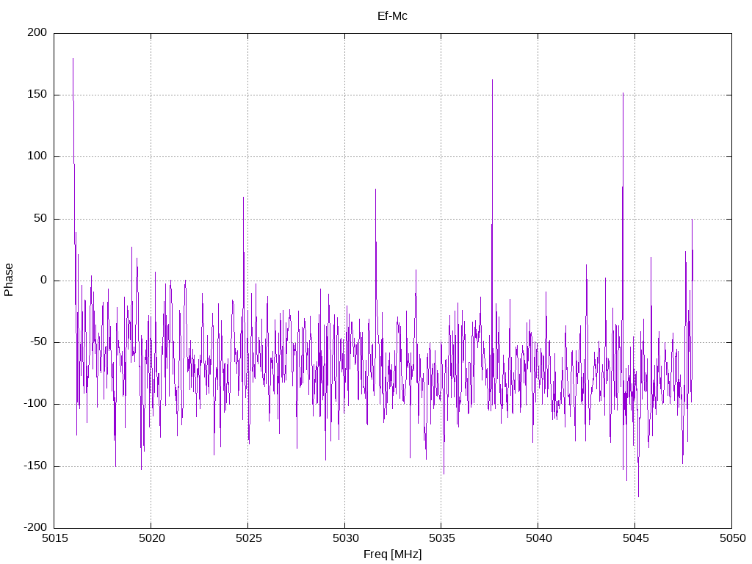Image resolution: width=752 pixels, height=564 pixels.
Task: Click the x-axis tick label 5020
Action: click(x=151, y=538)
